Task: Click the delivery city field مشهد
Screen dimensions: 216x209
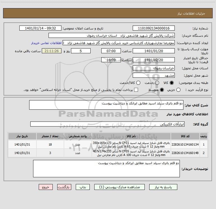Action: pos(154,75)
